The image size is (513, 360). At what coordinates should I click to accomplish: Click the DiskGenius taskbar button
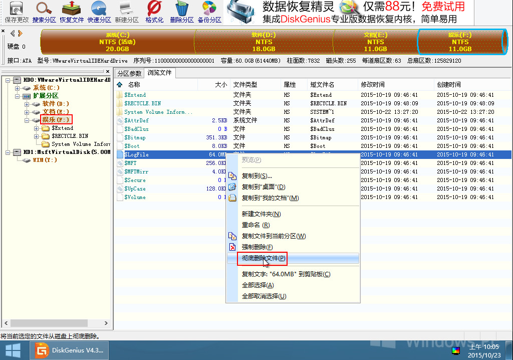point(69,350)
